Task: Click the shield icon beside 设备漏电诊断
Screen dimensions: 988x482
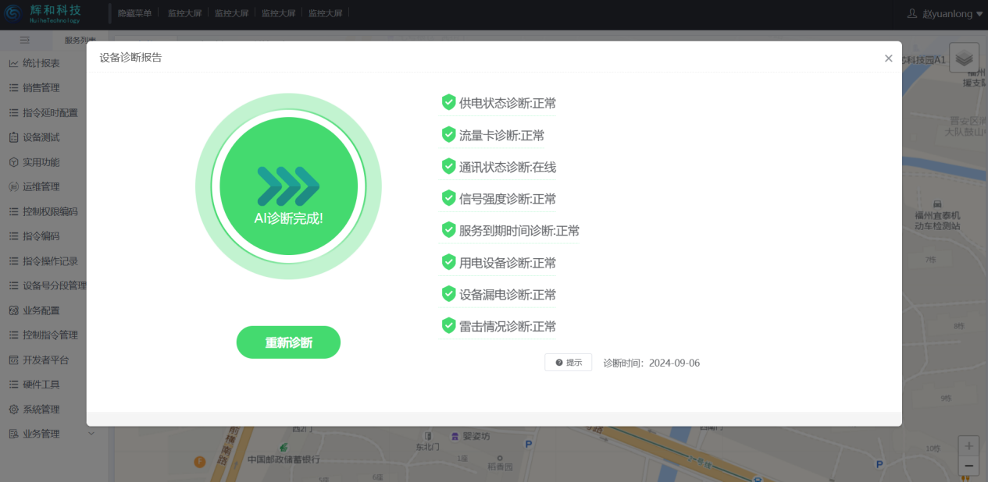Action: click(x=448, y=294)
